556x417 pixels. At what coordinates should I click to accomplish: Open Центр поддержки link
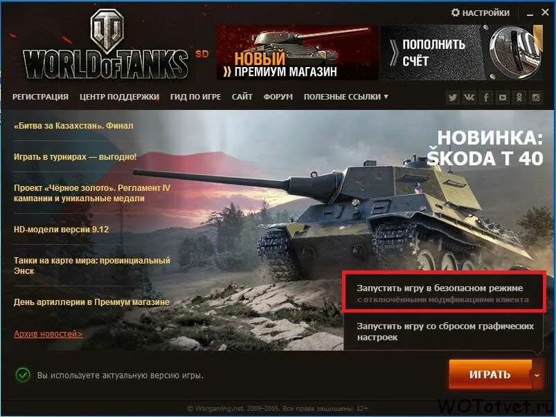(x=119, y=97)
